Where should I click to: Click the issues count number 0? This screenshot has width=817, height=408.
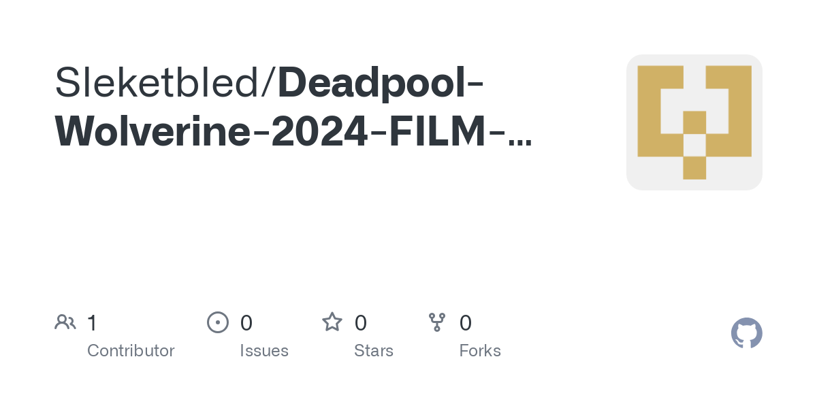click(x=246, y=323)
